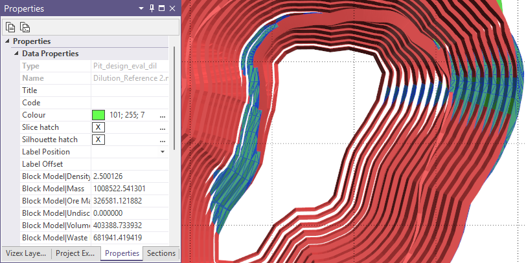Open the Sections tab
This screenshot has height=263, width=526.
point(161,253)
